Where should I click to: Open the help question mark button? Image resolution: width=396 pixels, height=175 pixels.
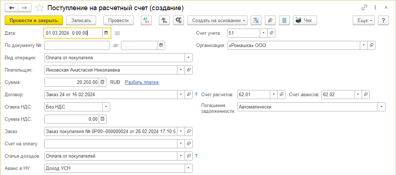click(x=383, y=21)
